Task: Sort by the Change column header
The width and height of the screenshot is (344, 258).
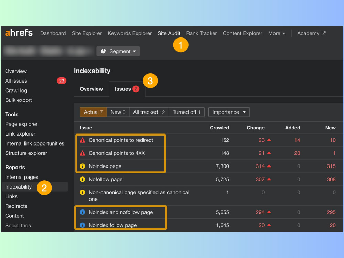Action: click(256, 128)
